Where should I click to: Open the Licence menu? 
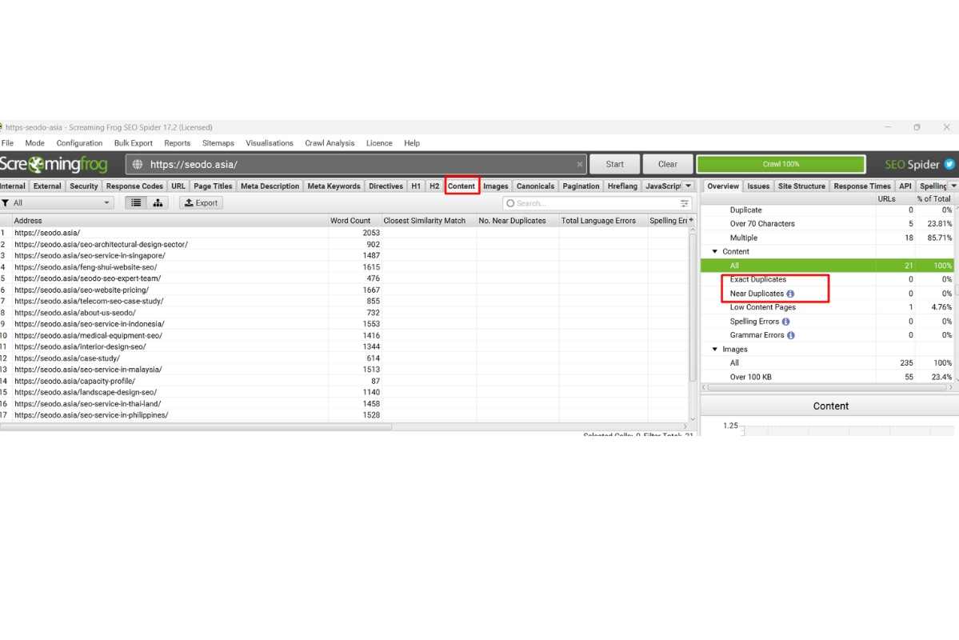click(379, 143)
